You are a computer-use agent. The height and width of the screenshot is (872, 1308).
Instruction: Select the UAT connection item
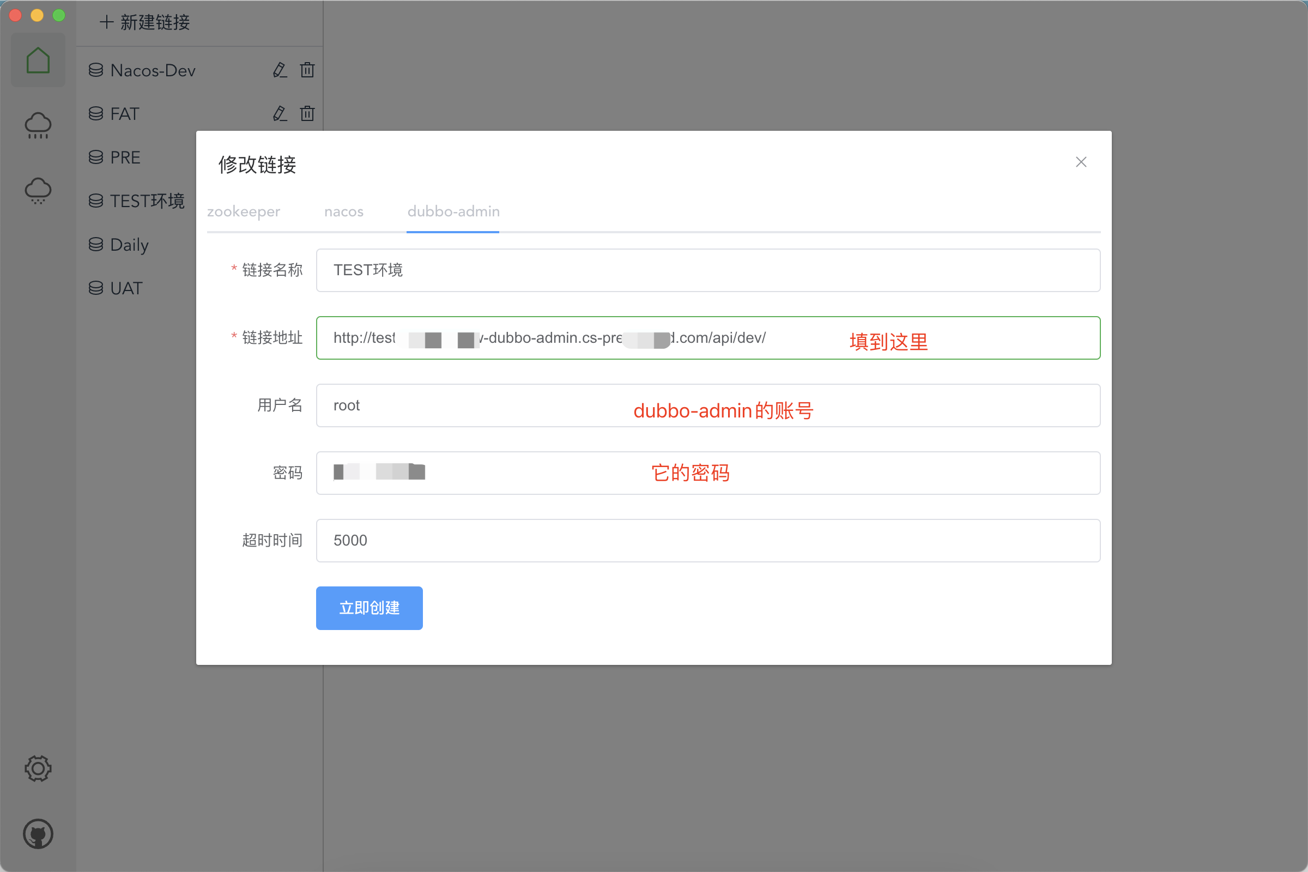pyautogui.click(x=126, y=288)
